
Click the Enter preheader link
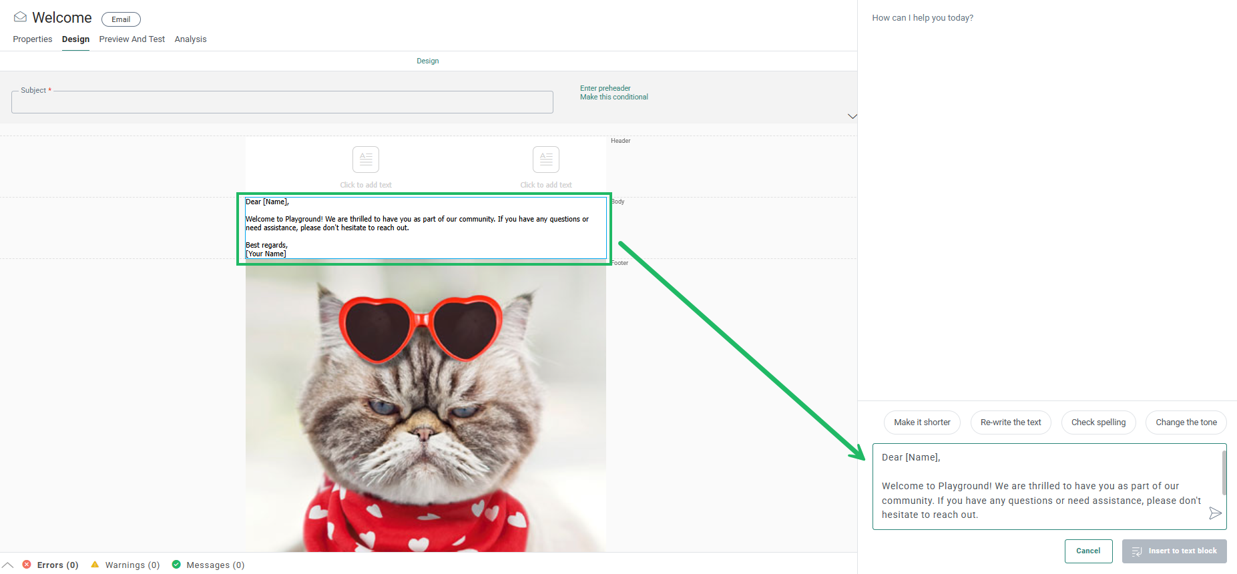[605, 88]
